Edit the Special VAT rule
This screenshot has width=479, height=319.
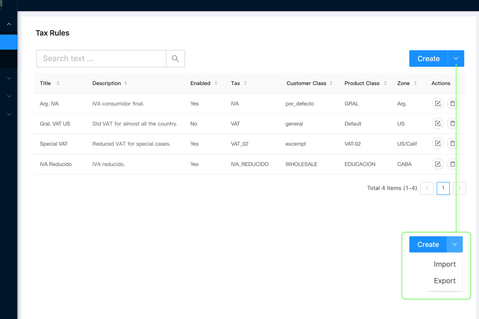point(438,144)
